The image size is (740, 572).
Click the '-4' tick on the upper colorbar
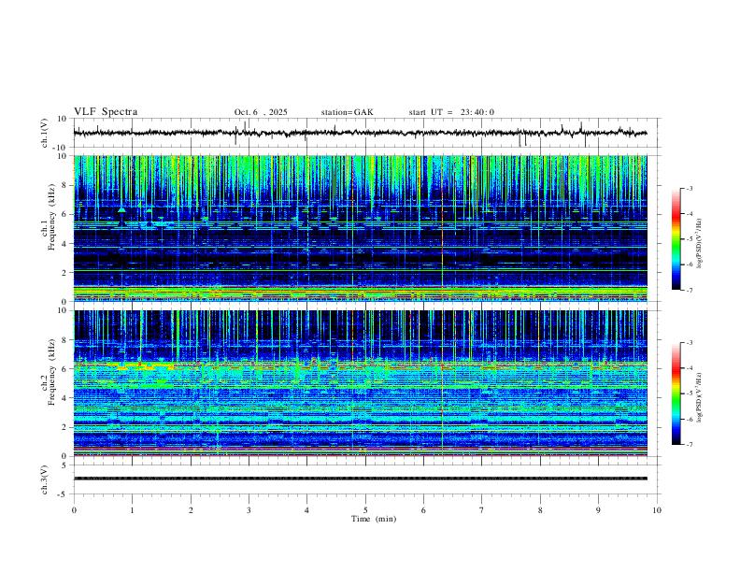(690, 214)
